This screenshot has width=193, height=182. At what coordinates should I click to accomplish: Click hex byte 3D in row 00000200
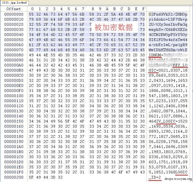tap(53, 177)
